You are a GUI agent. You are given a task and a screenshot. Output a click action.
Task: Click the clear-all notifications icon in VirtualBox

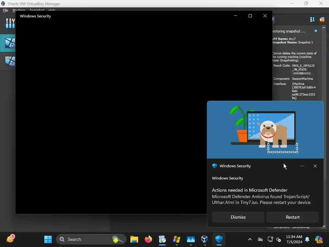(322, 20)
